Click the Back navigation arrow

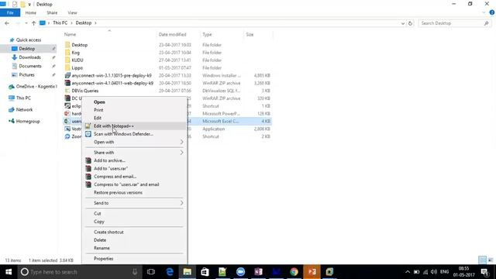click(7, 23)
